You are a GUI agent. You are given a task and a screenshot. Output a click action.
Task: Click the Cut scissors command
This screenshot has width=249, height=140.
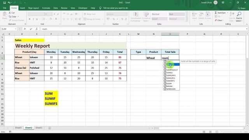[x=12, y=13]
